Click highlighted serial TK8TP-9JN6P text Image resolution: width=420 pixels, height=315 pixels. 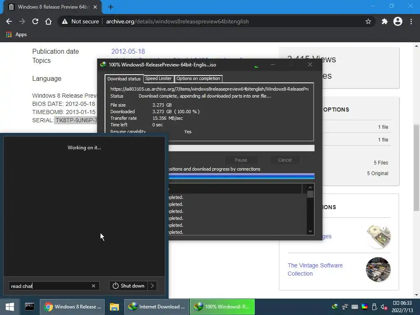(76, 120)
